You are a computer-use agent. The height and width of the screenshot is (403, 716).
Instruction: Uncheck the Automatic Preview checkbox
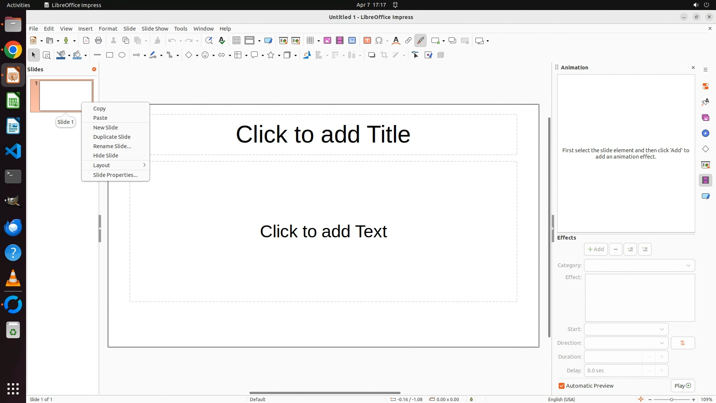[562, 386]
